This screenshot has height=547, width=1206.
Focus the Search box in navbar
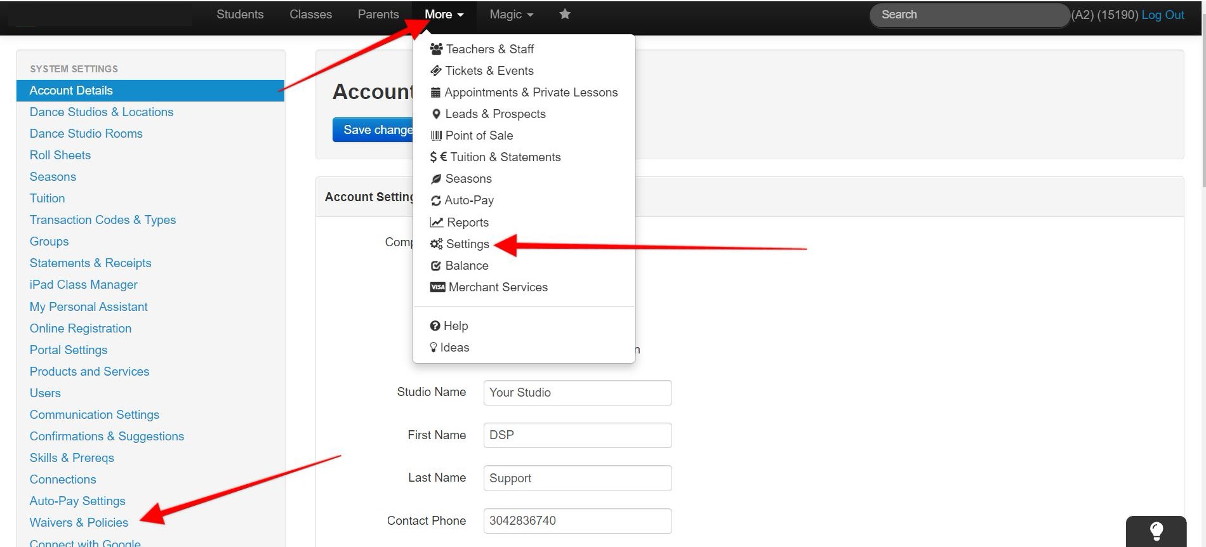coord(968,15)
